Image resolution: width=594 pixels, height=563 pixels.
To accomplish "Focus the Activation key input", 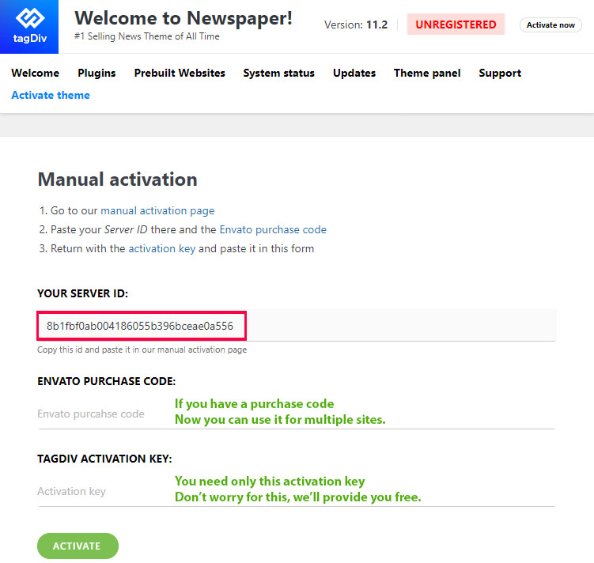I will click(x=297, y=491).
